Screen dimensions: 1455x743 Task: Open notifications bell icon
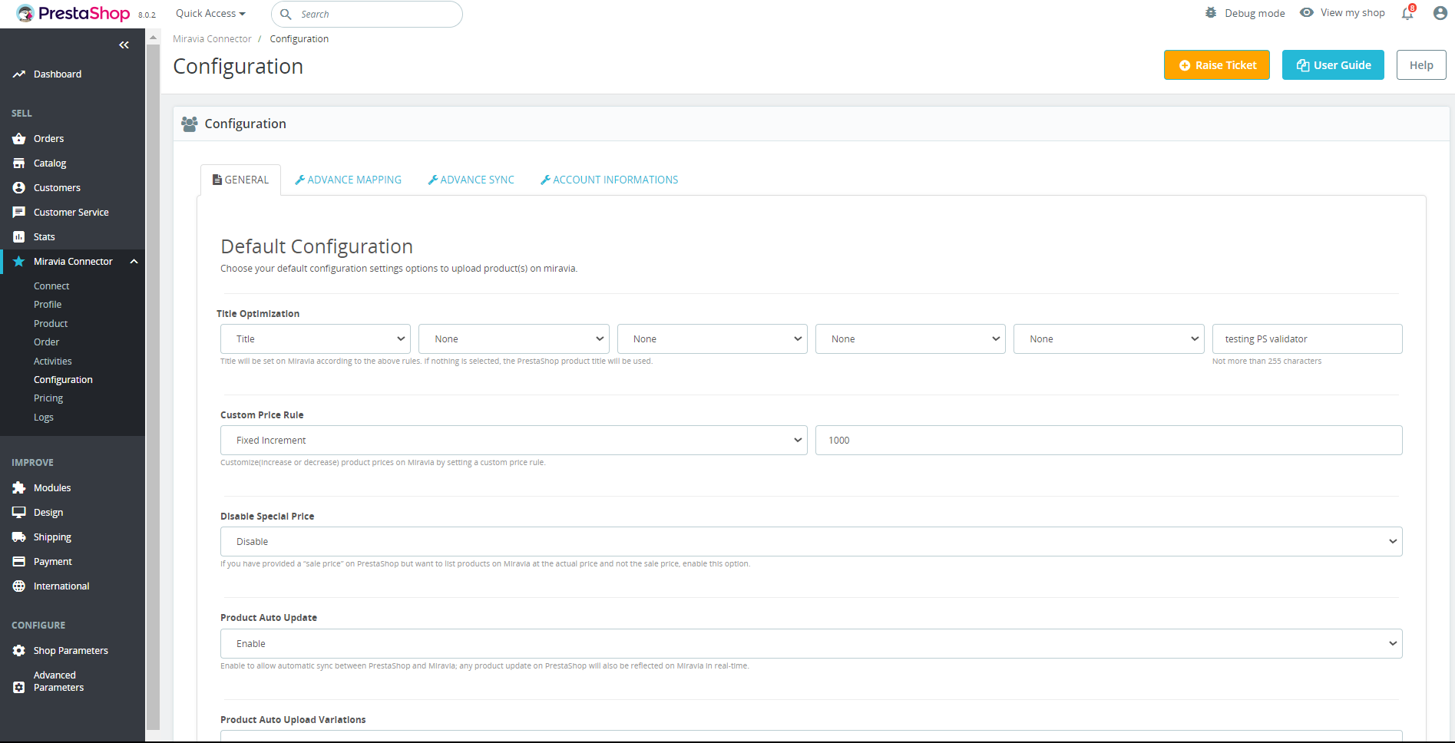click(1408, 13)
